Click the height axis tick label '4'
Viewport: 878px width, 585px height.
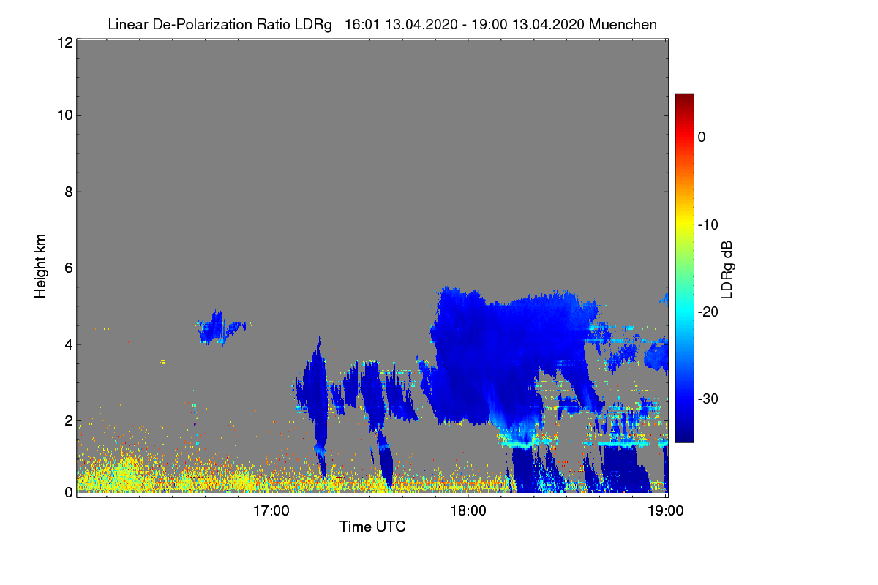pos(68,344)
